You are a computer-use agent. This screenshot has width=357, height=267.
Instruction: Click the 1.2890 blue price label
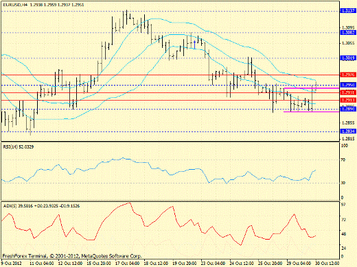click(348, 109)
